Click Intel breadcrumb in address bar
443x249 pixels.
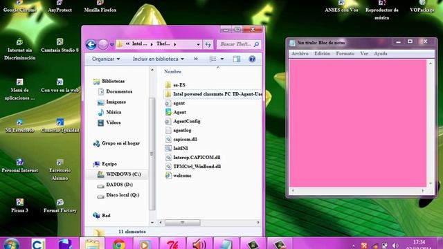[x=140, y=44]
